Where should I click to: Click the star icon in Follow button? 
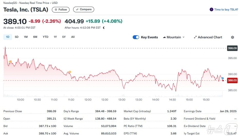pos(56,9)
